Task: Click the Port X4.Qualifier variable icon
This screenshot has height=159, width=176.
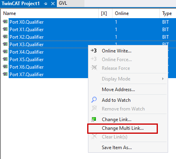Action: [5, 51]
